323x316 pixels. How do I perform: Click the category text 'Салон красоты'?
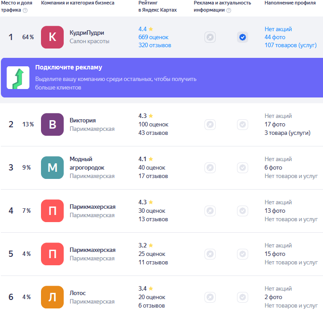[x=90, y=41]
